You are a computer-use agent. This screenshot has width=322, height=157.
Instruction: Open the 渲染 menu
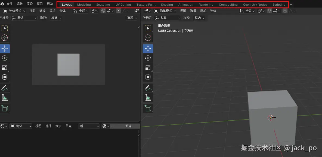point(30,4)
